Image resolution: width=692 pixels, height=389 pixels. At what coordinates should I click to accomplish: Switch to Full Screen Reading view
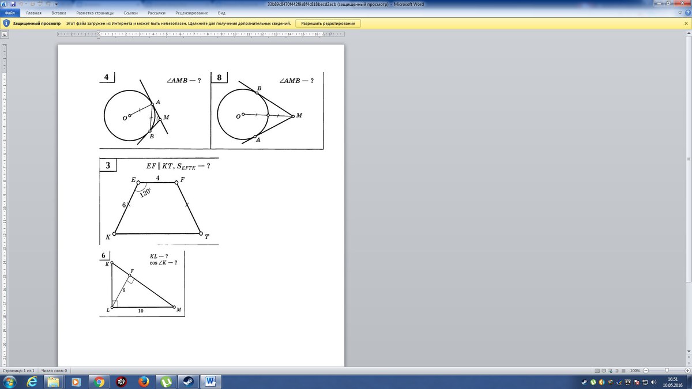tap(604, 371)
